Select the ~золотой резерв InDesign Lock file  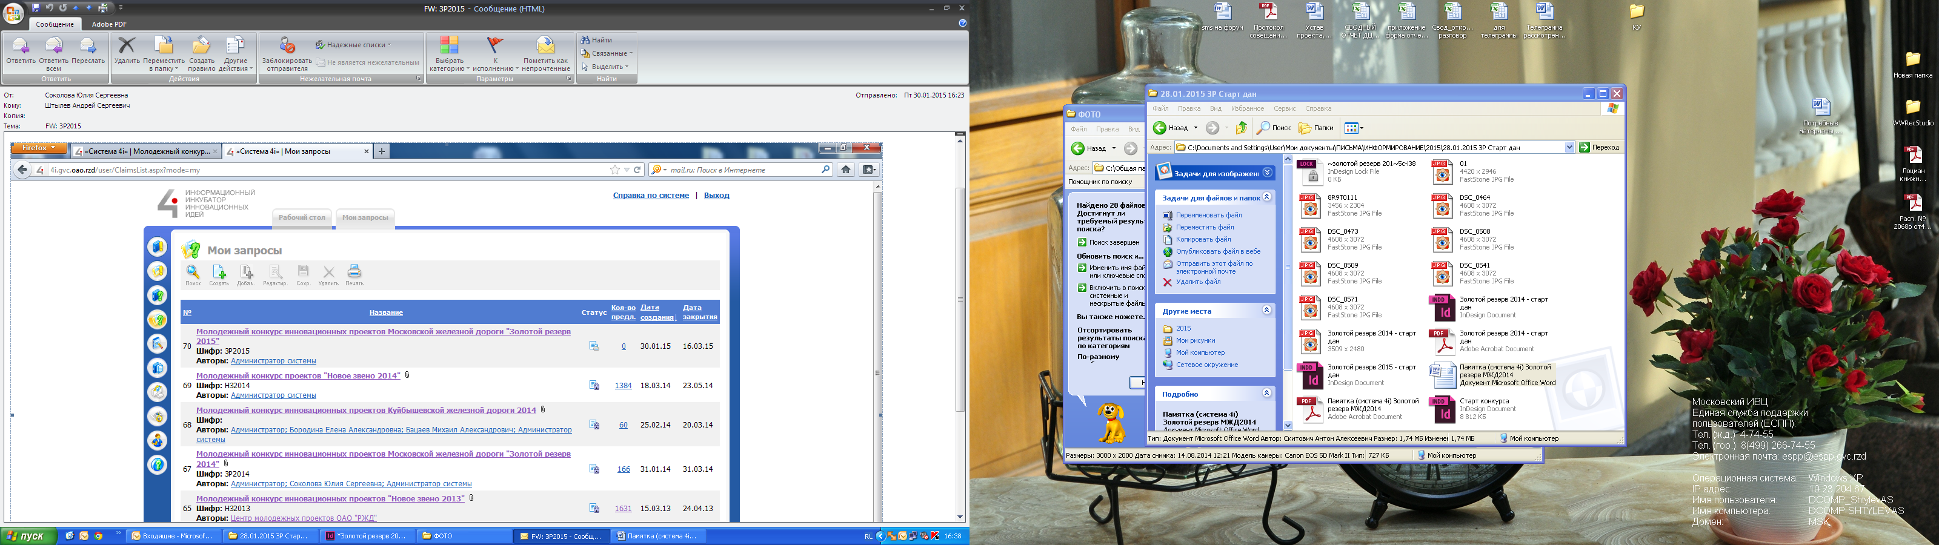point(1359,171)
